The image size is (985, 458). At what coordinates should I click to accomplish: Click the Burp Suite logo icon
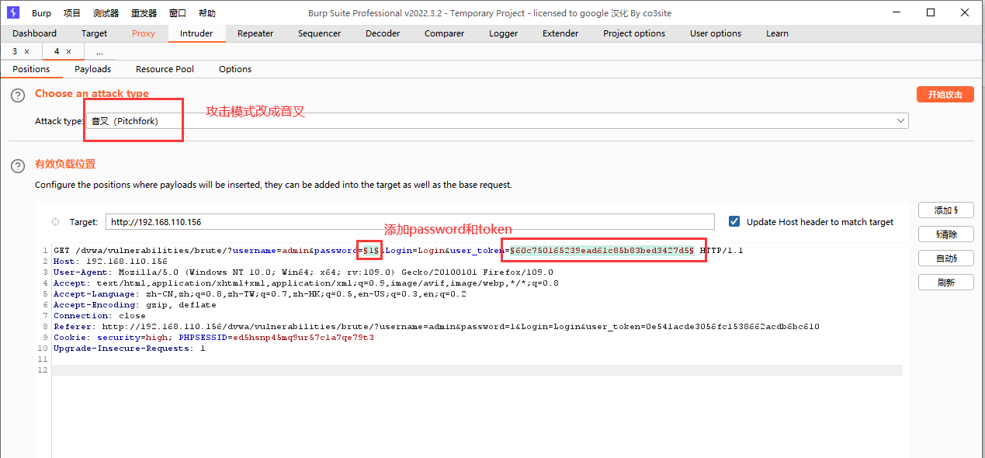(x=13, y=12)
